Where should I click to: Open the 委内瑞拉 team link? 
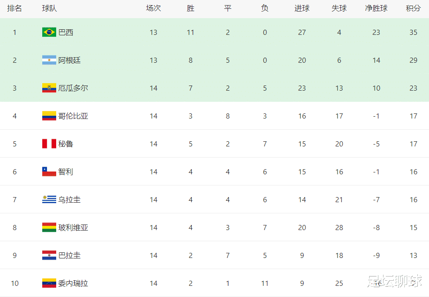73,284
